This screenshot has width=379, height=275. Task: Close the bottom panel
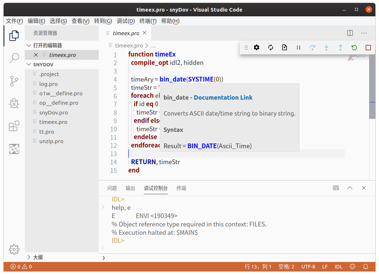[x=364, y=188]
